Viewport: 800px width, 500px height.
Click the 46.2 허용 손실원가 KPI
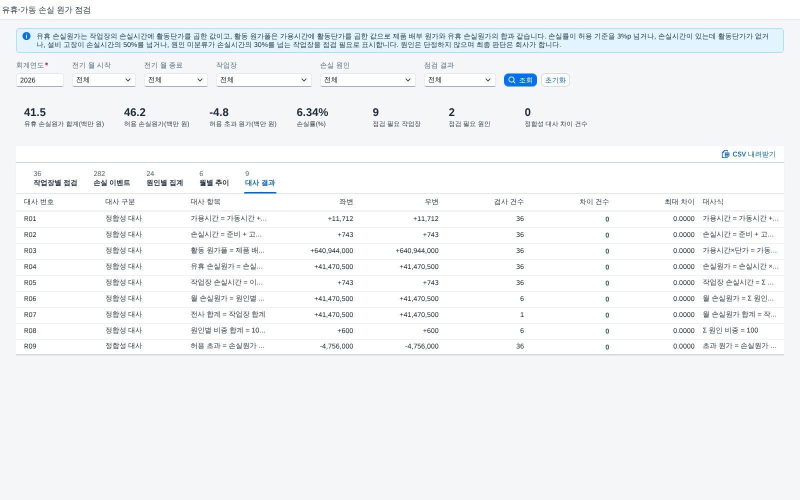(156, 117)
